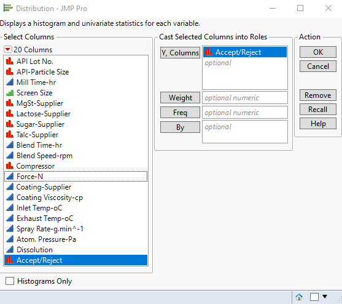Click the By optional role box
Image resolution: width=342 pixels, height=304 pixels.
pyautogui.click(x=245, y=132)
